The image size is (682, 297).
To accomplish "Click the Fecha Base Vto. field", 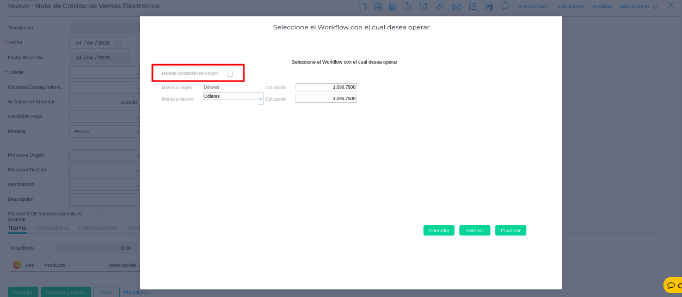I will tap(100, 57).
